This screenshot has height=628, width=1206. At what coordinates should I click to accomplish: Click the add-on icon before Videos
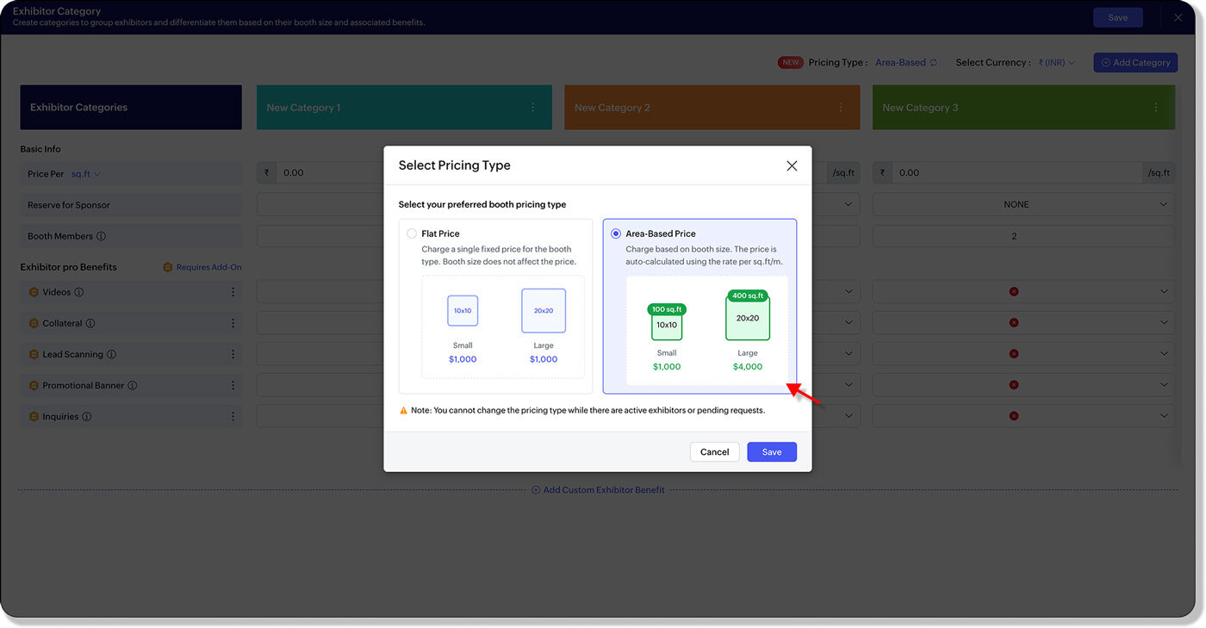point(34,292)
